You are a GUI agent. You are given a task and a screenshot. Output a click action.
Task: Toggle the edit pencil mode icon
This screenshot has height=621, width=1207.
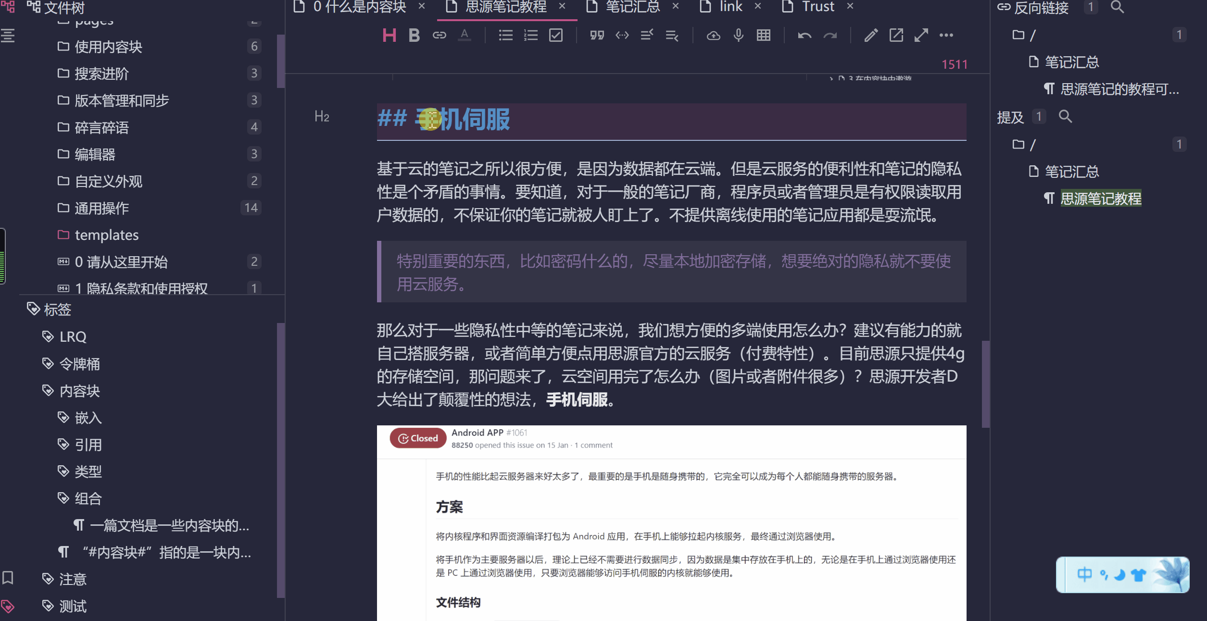[x=871, y=35]
